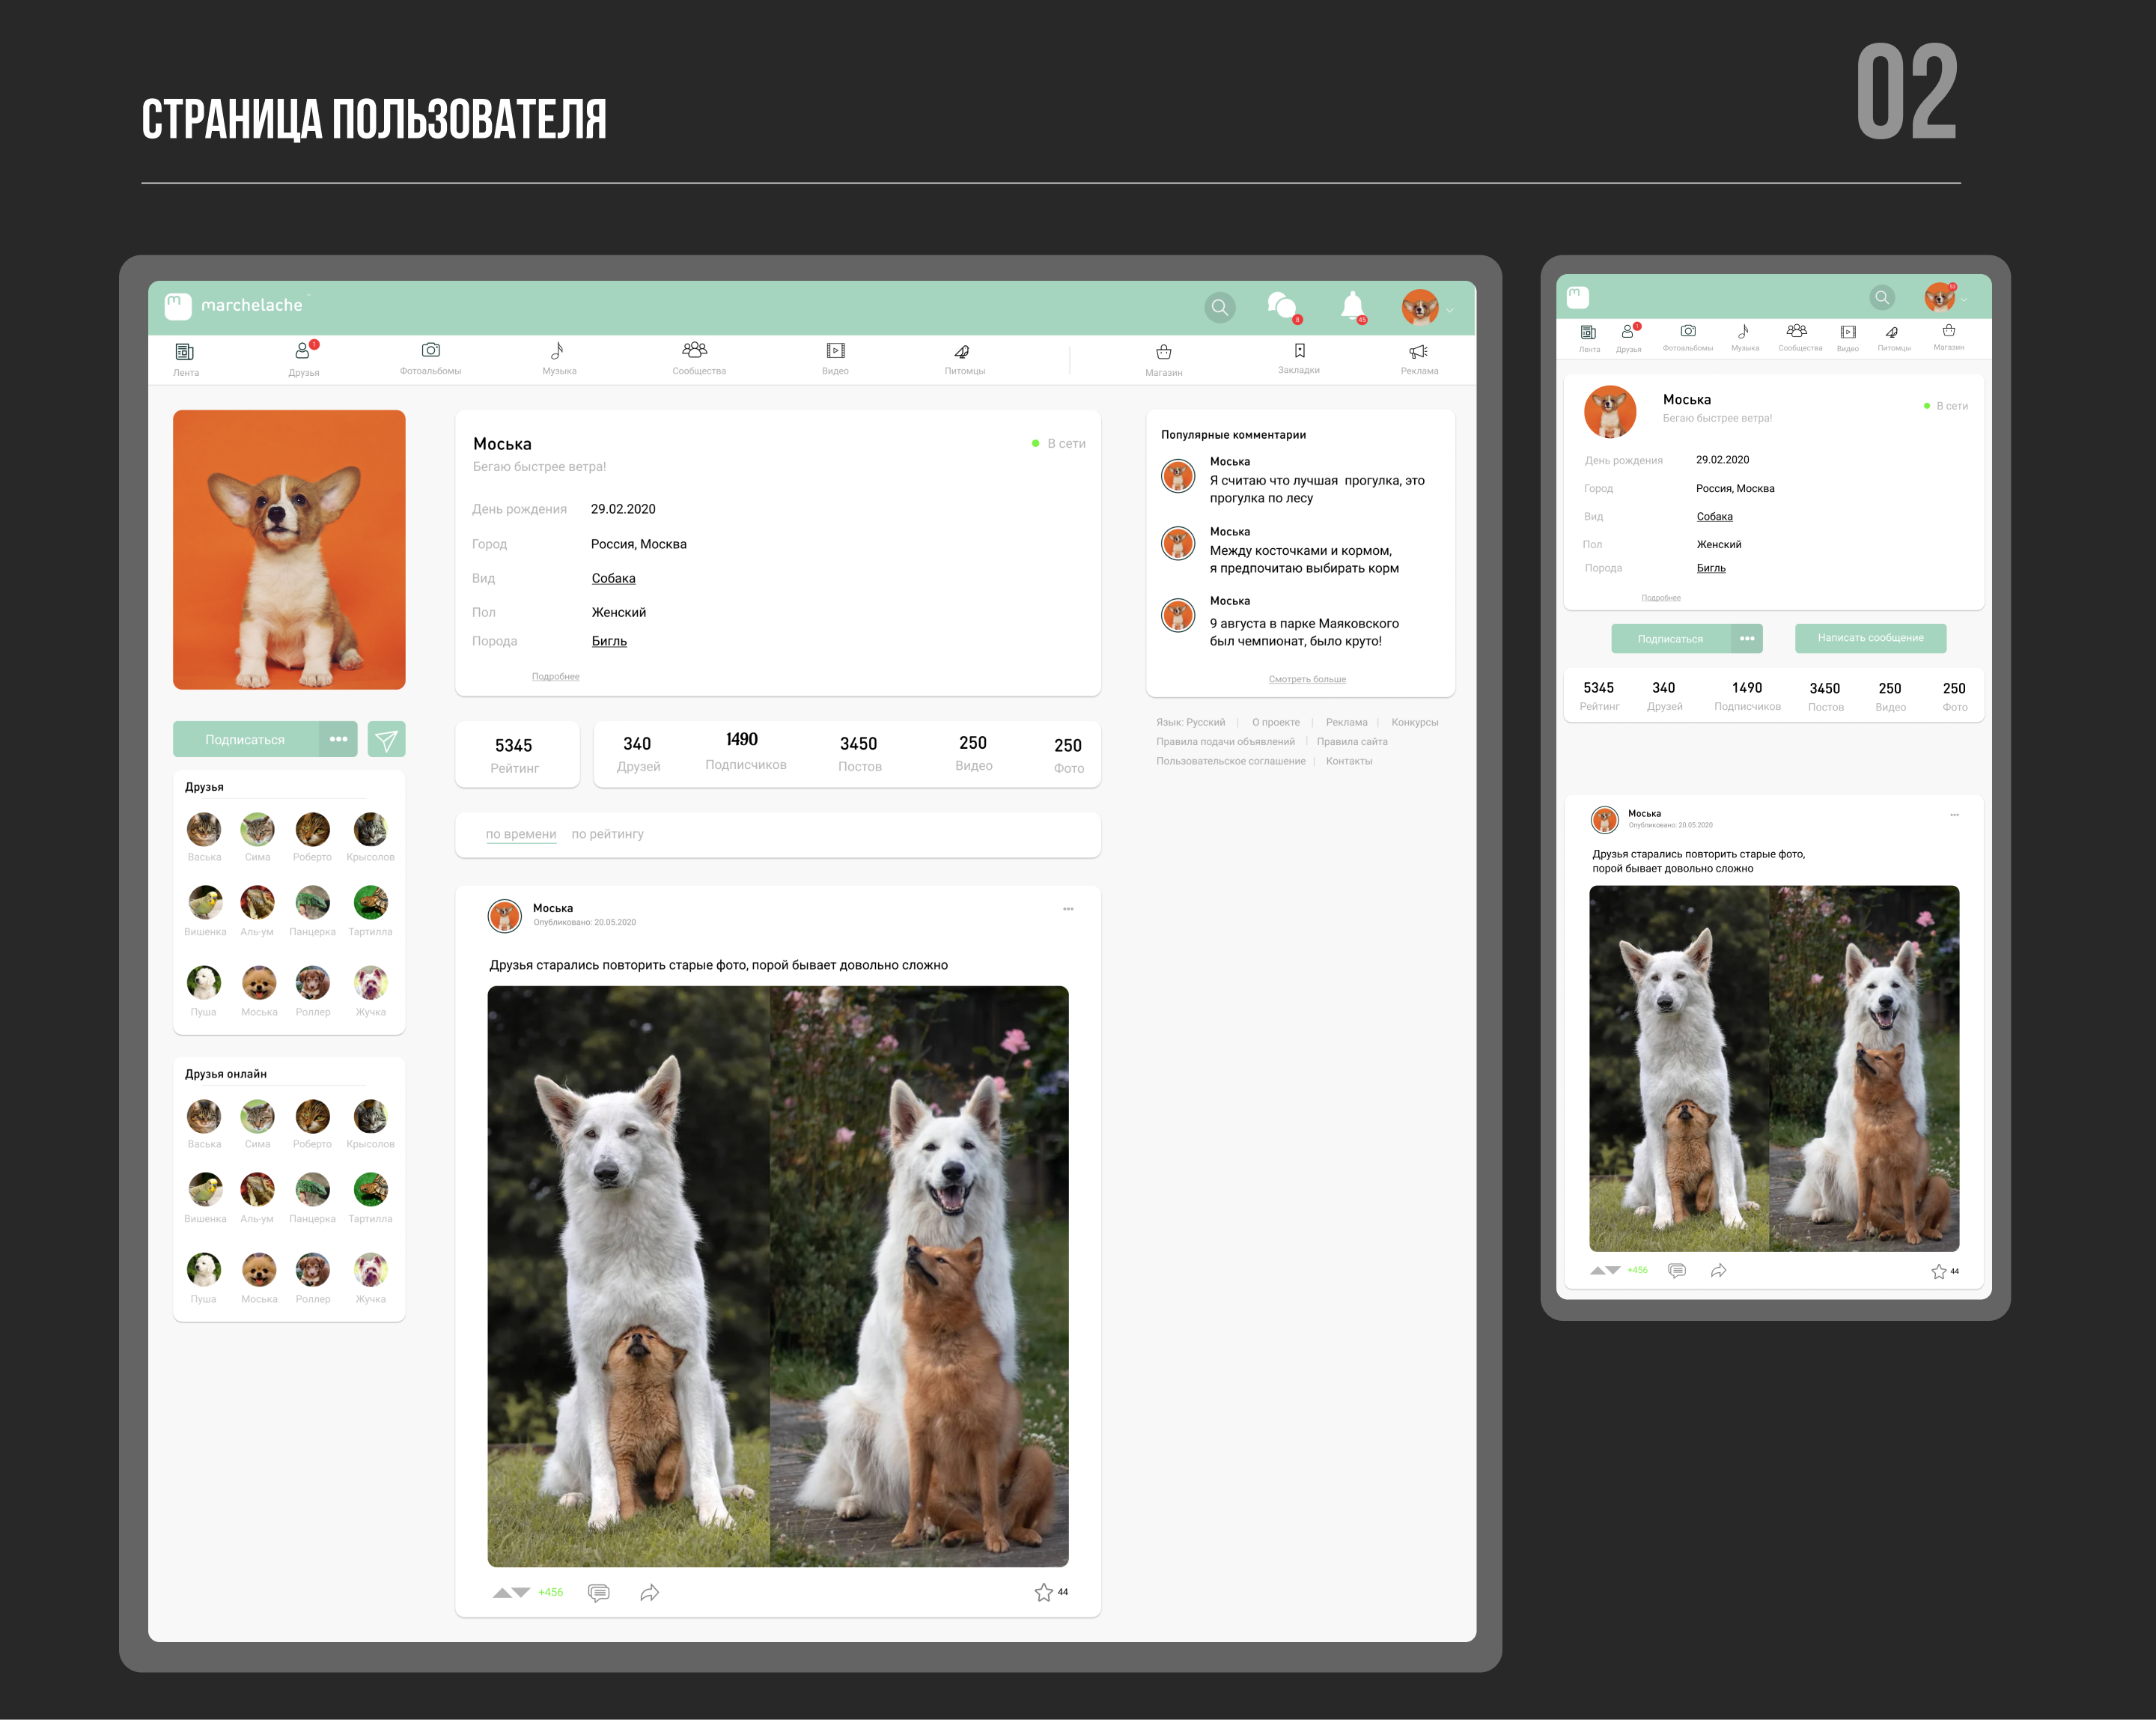
Task: Upvote the desktop post with up triangle
Action: [x=502, y=1593]
